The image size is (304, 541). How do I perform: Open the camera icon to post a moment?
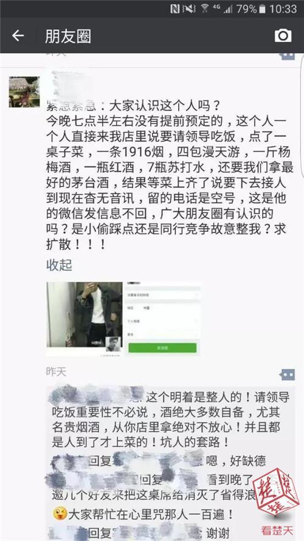283,35
